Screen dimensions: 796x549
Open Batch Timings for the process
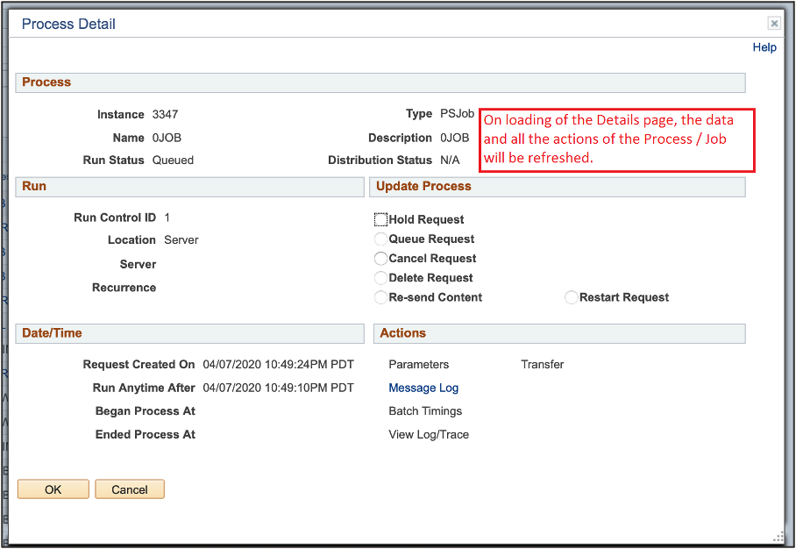[425, 410]
